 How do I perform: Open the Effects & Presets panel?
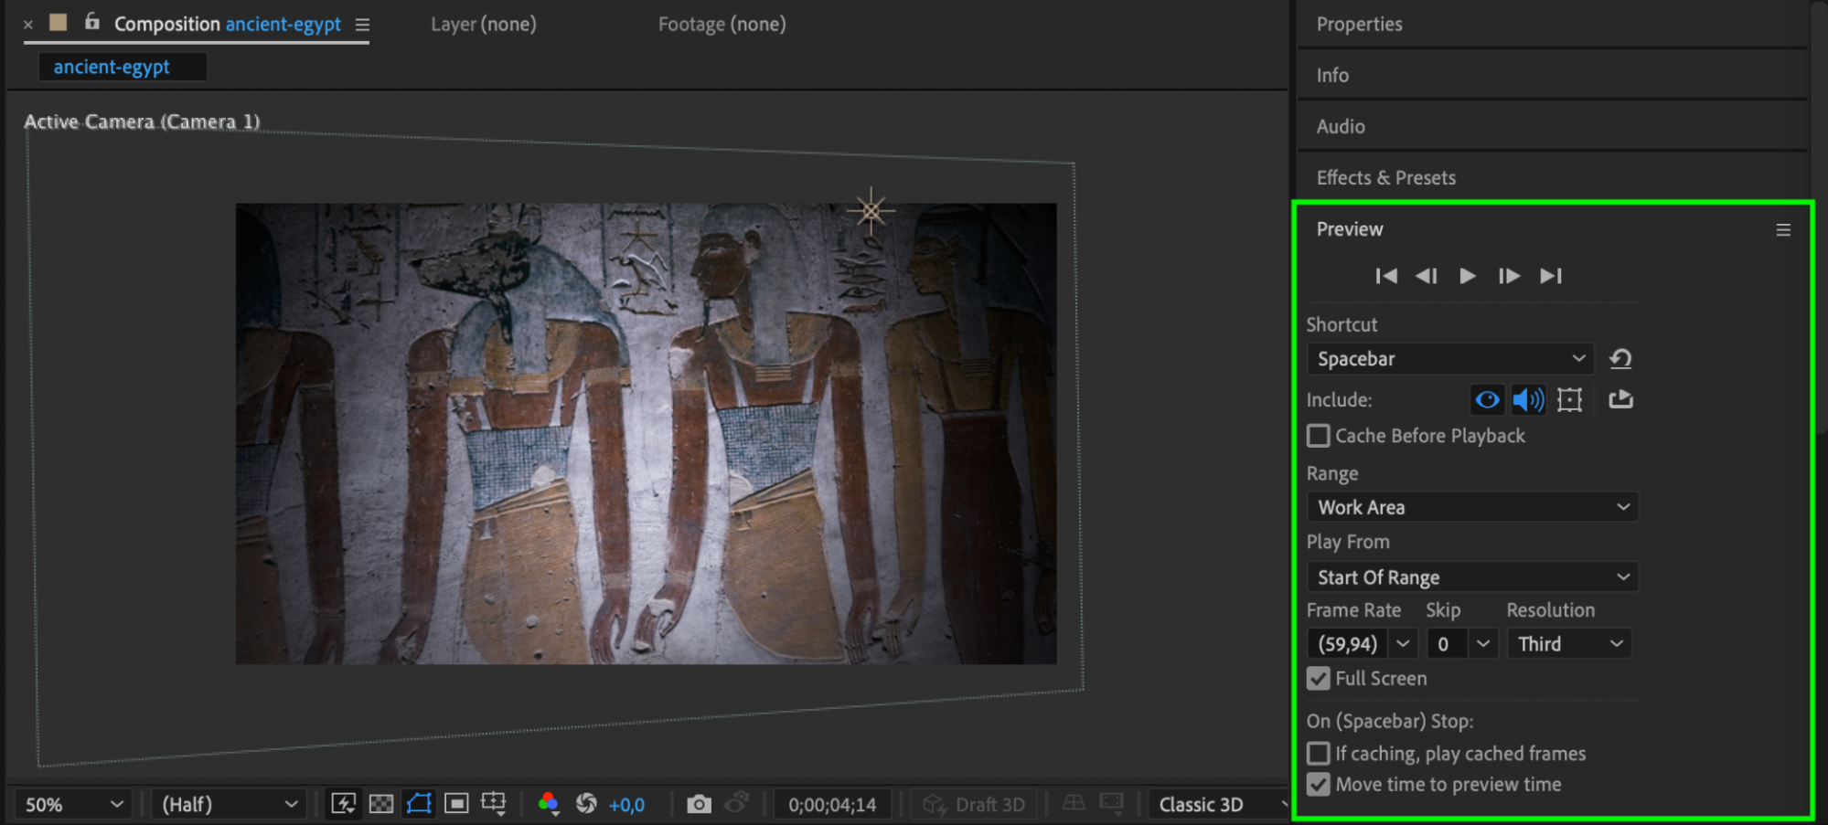pos(1385,178)
